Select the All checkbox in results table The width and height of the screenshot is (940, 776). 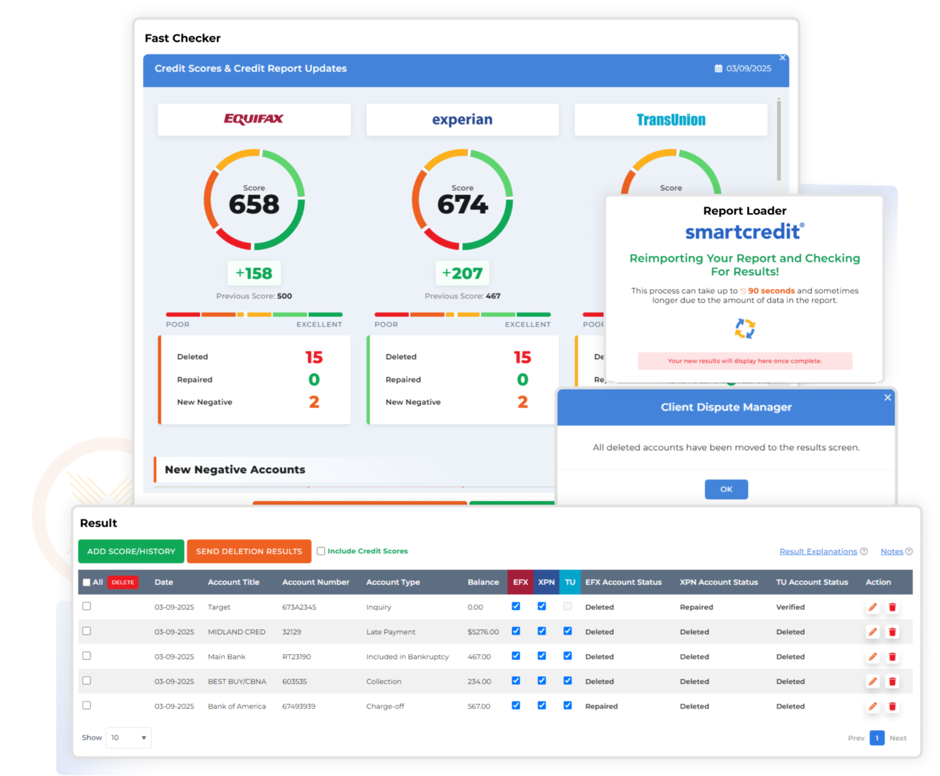(86, 582)
